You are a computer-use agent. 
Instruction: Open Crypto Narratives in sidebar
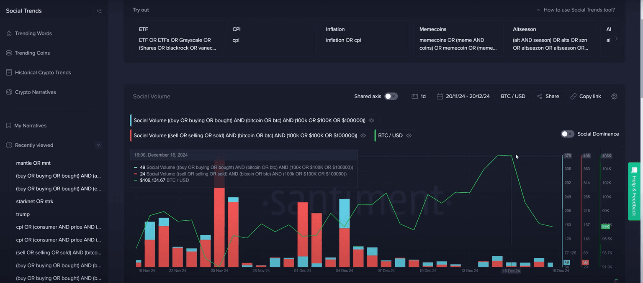click(35, 92)
